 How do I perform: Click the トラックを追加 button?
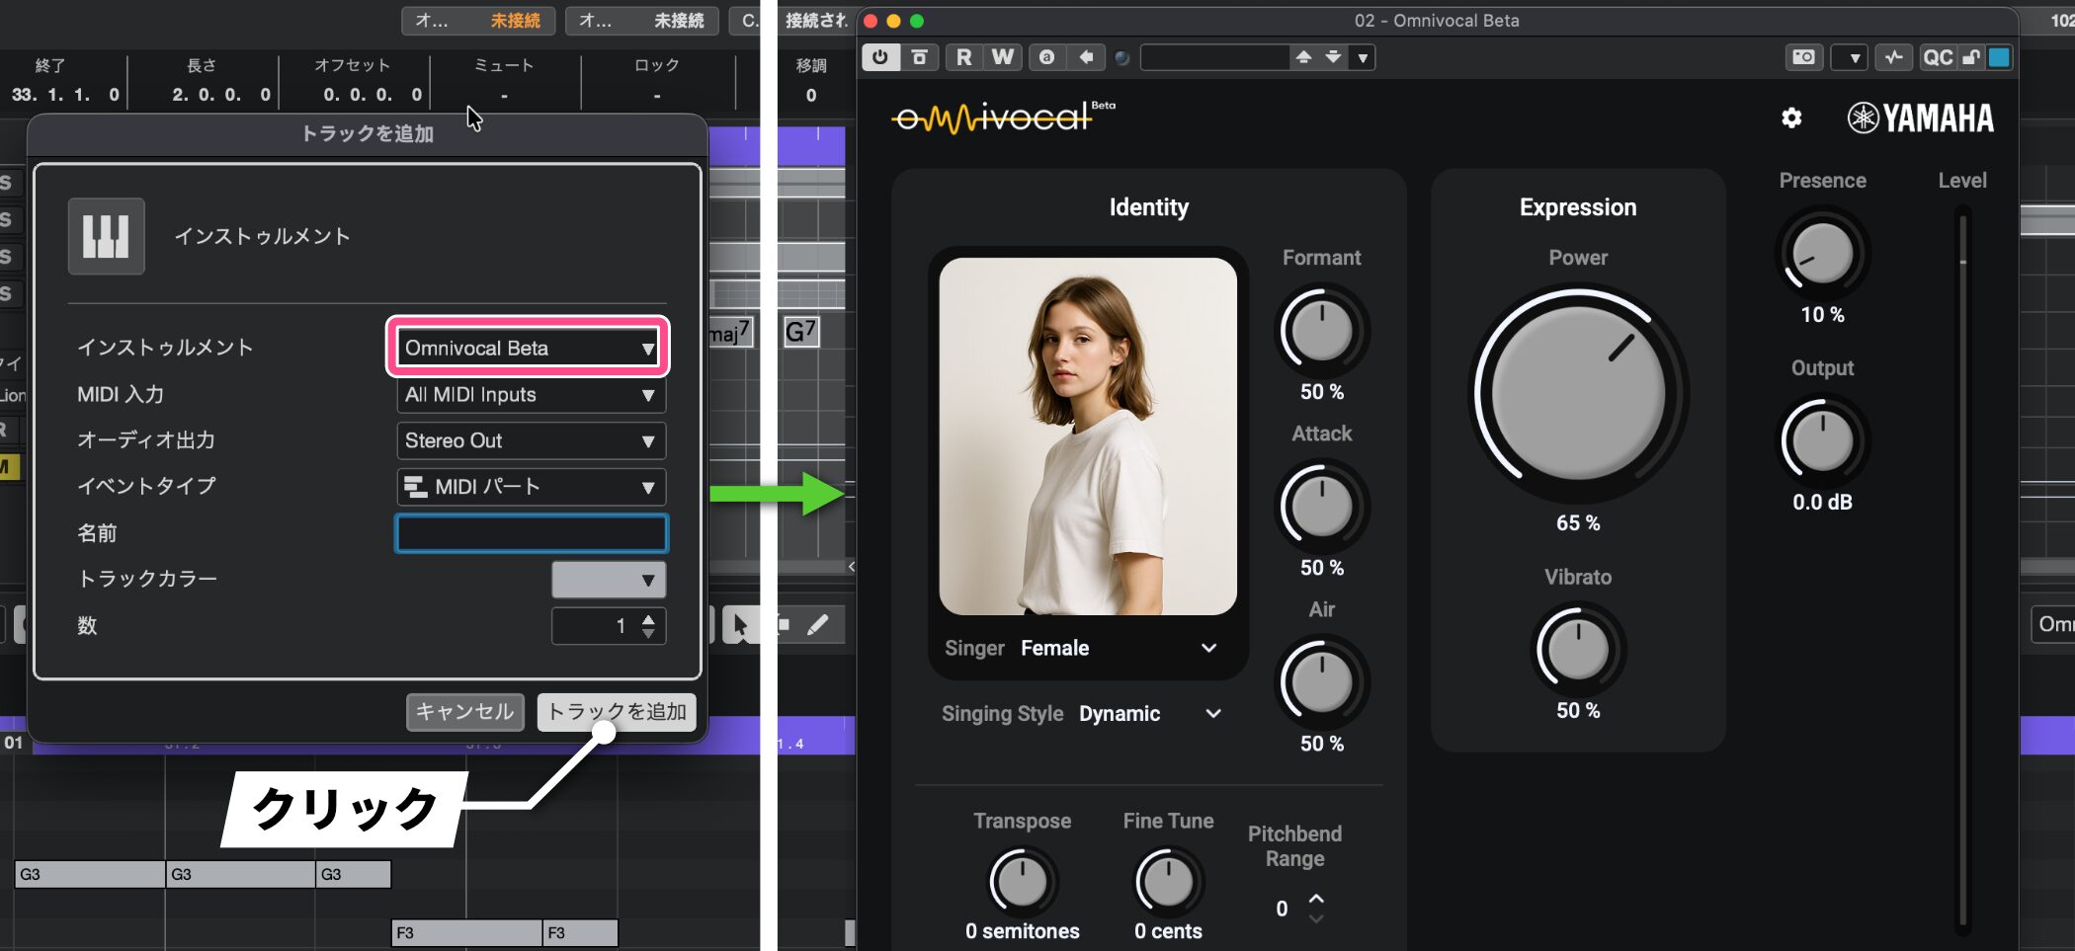tap(617, 711)
